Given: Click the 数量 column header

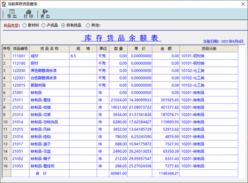Looking at the screenshot, I should pos(118,48).
